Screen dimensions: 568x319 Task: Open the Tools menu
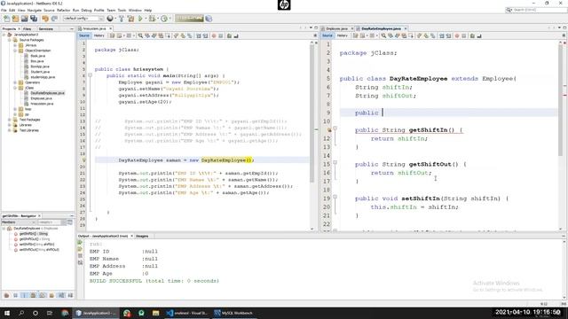coord(122,10)
